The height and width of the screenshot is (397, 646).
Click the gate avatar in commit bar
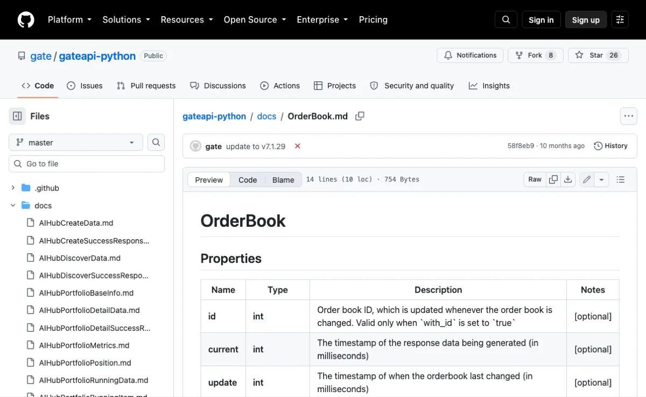(x=196, y=146)
